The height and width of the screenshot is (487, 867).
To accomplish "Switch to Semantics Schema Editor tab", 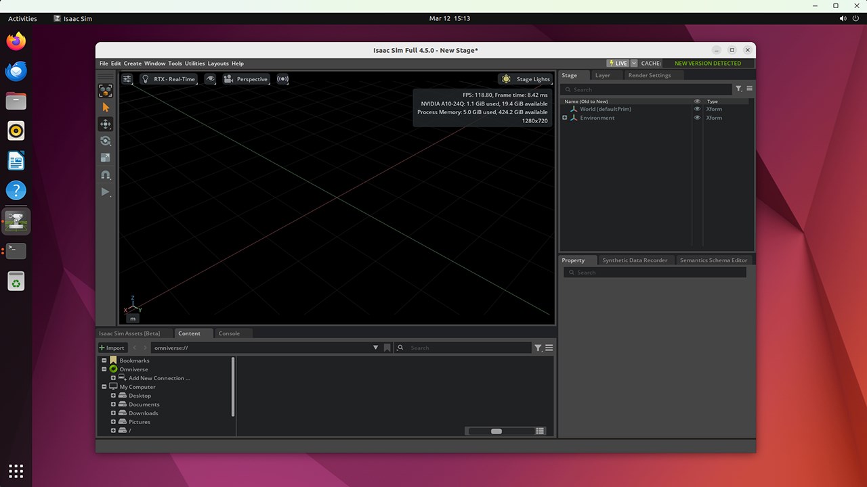I will point(713,260).
